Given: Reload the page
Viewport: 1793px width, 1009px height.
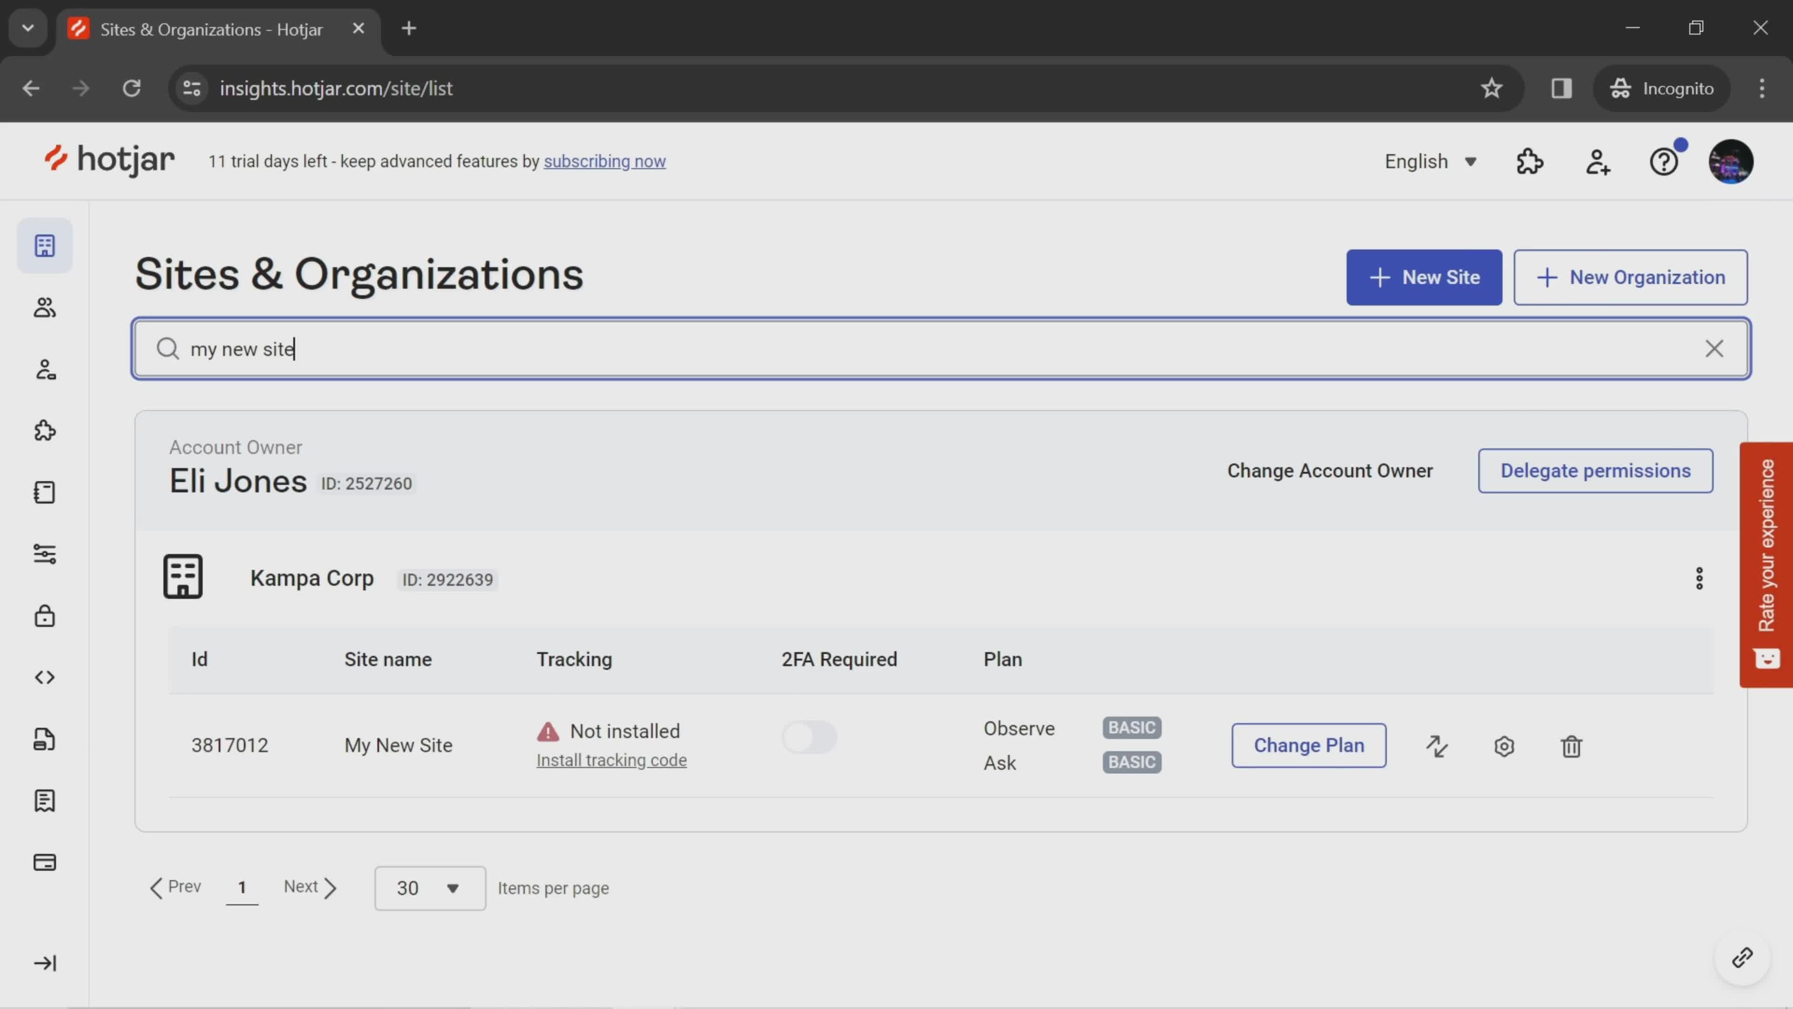Looking at the screenshot, I should point(132,88).
